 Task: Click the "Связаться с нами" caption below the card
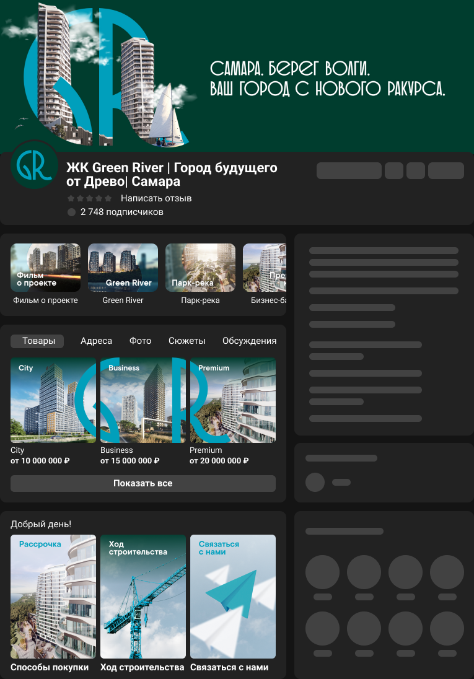tap(229, 667)
